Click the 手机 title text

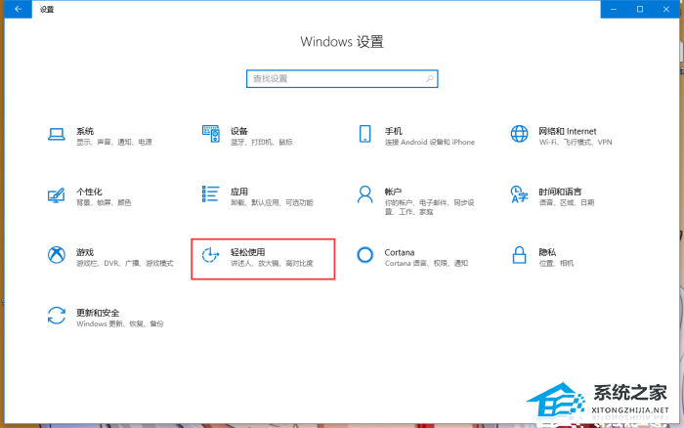393,131
